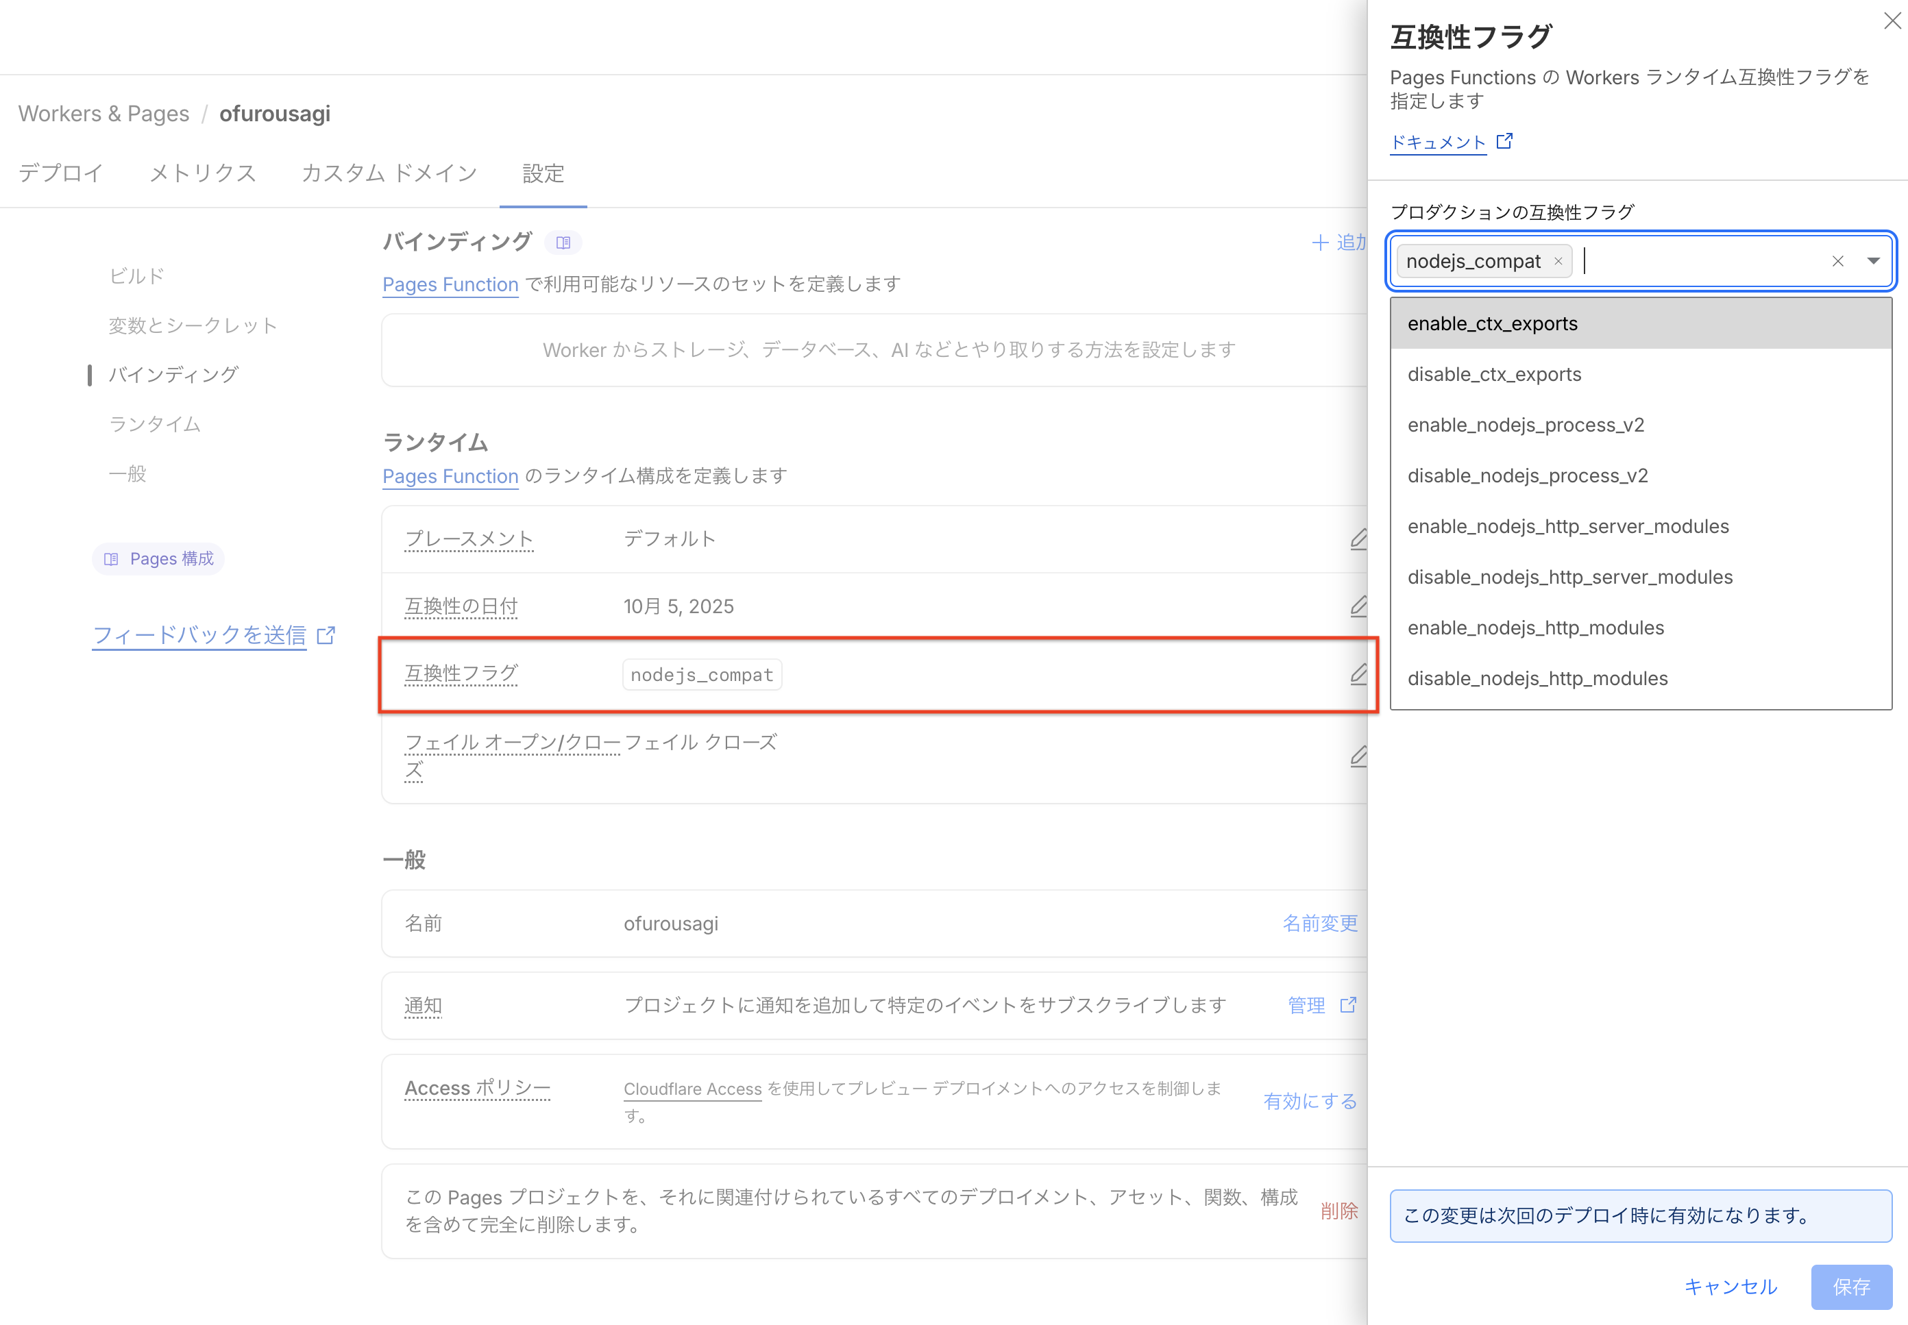Select enable_ctx_exports option
The height and width of the screenshot is (1325, 1908).
(x=1492, y=324)
